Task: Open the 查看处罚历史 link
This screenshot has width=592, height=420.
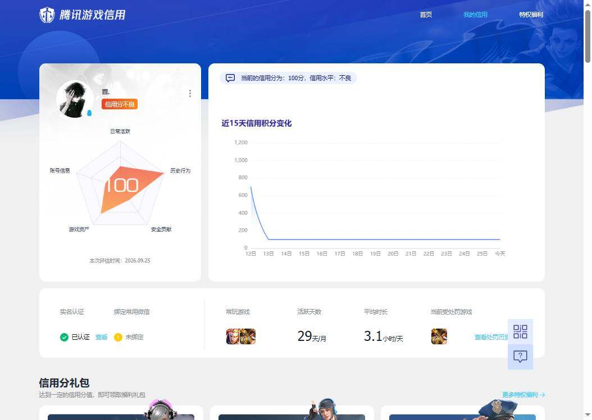Action: click(x=491, y=337)
